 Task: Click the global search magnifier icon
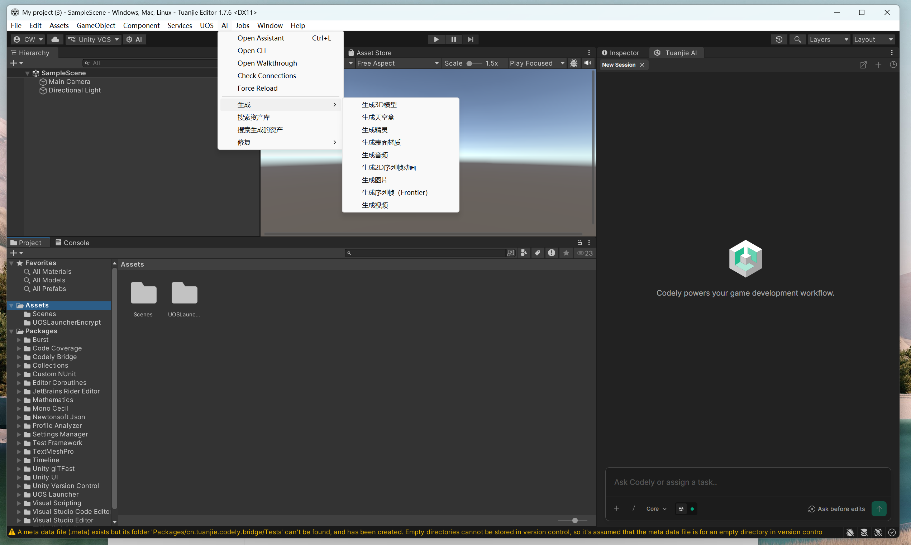click(x=797, y=39)
